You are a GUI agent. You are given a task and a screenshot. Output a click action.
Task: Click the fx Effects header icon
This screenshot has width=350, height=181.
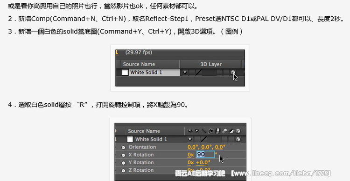210,131
